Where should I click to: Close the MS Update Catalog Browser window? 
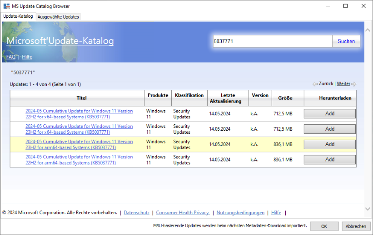363,6
